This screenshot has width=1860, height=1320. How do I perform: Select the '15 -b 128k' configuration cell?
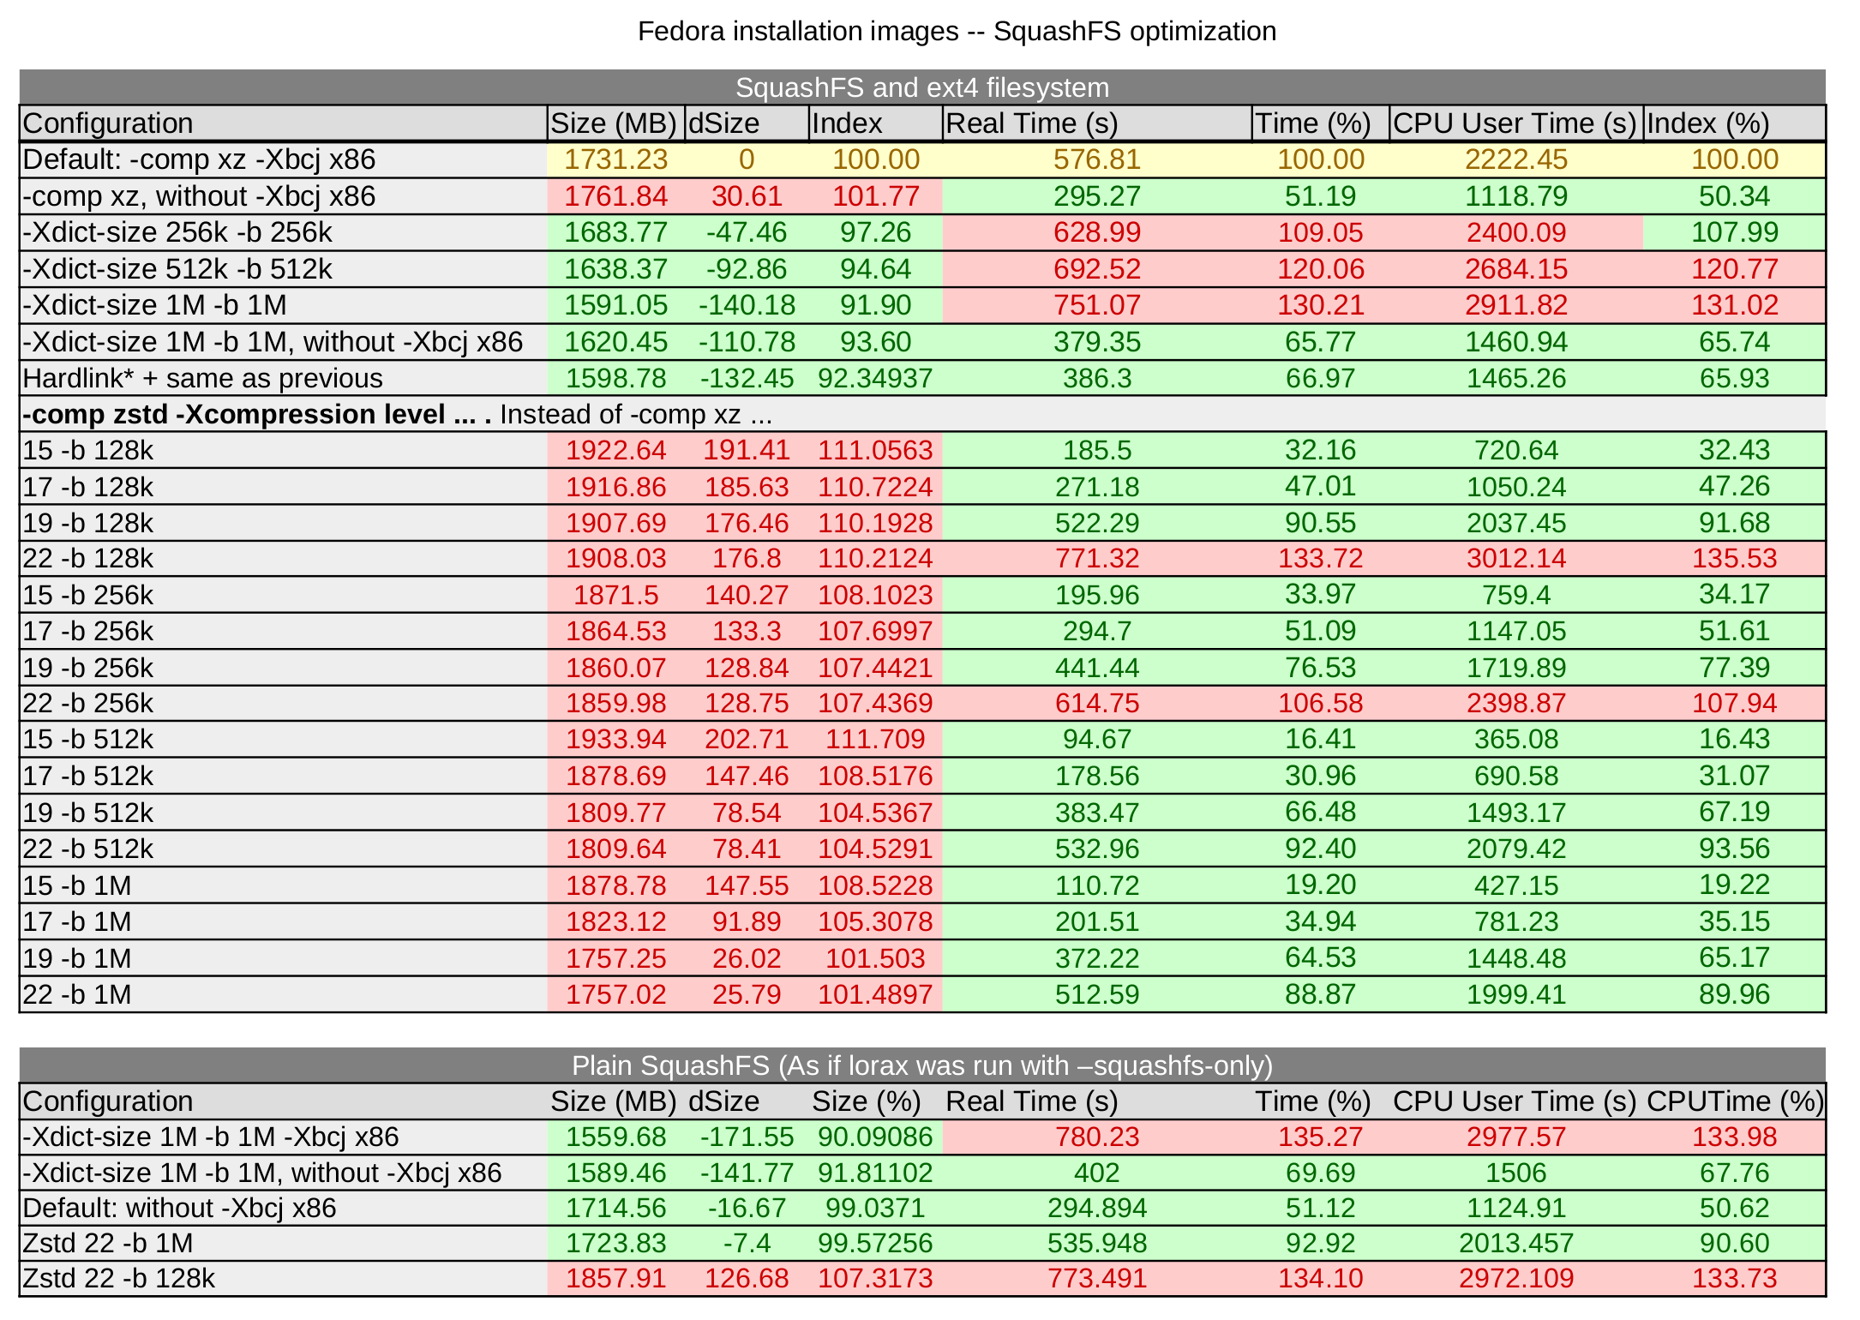pos(88,450)
